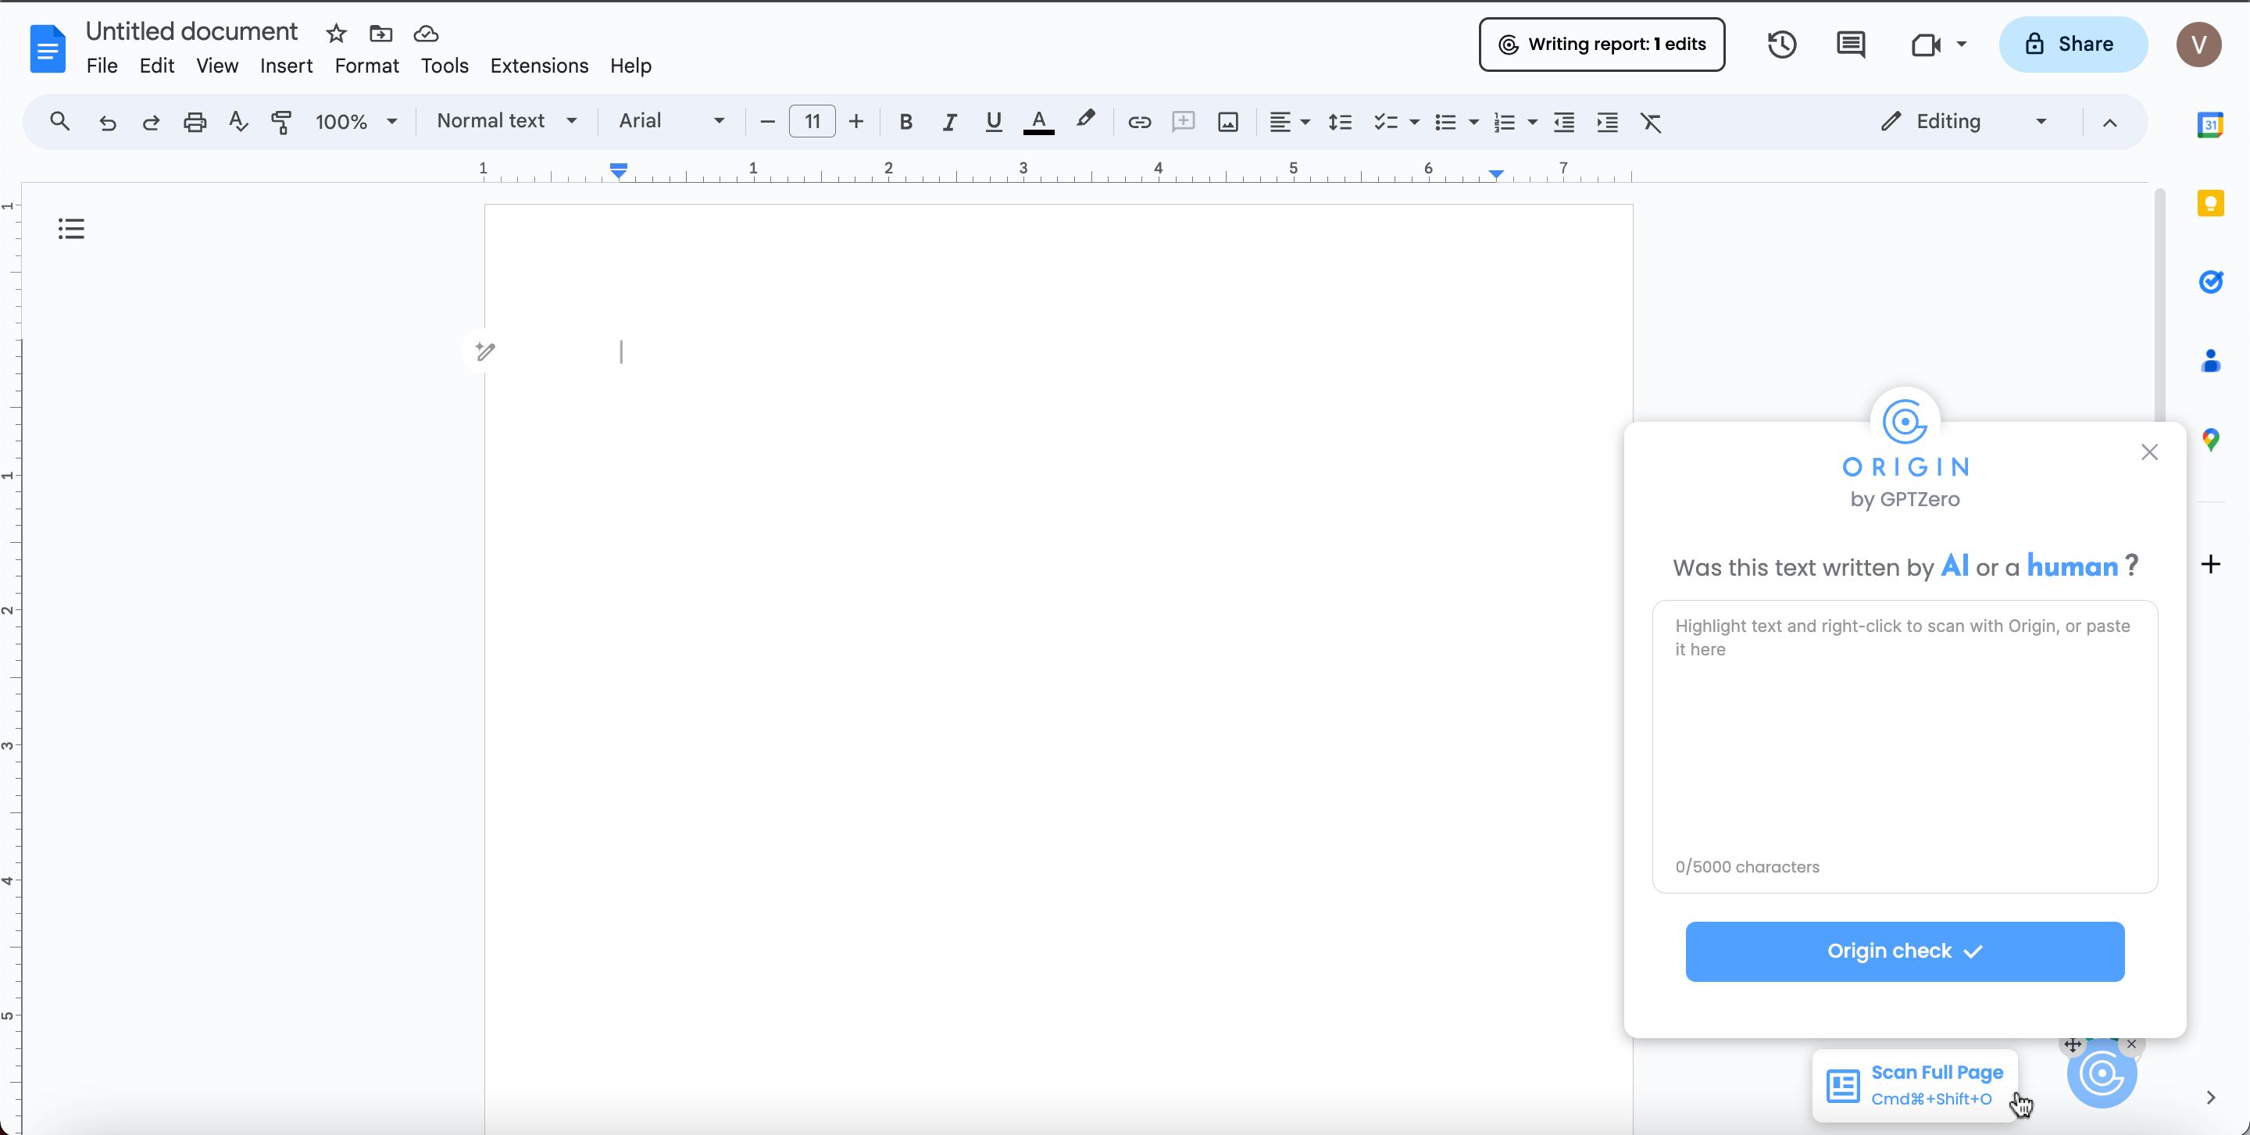Open Google Keep in side panel

(2210, 203)
